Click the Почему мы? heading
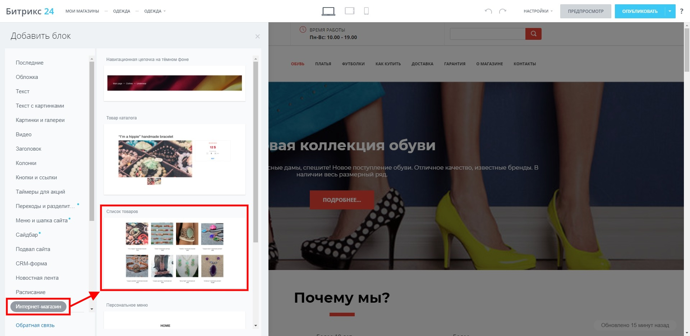 click(342, 298)
